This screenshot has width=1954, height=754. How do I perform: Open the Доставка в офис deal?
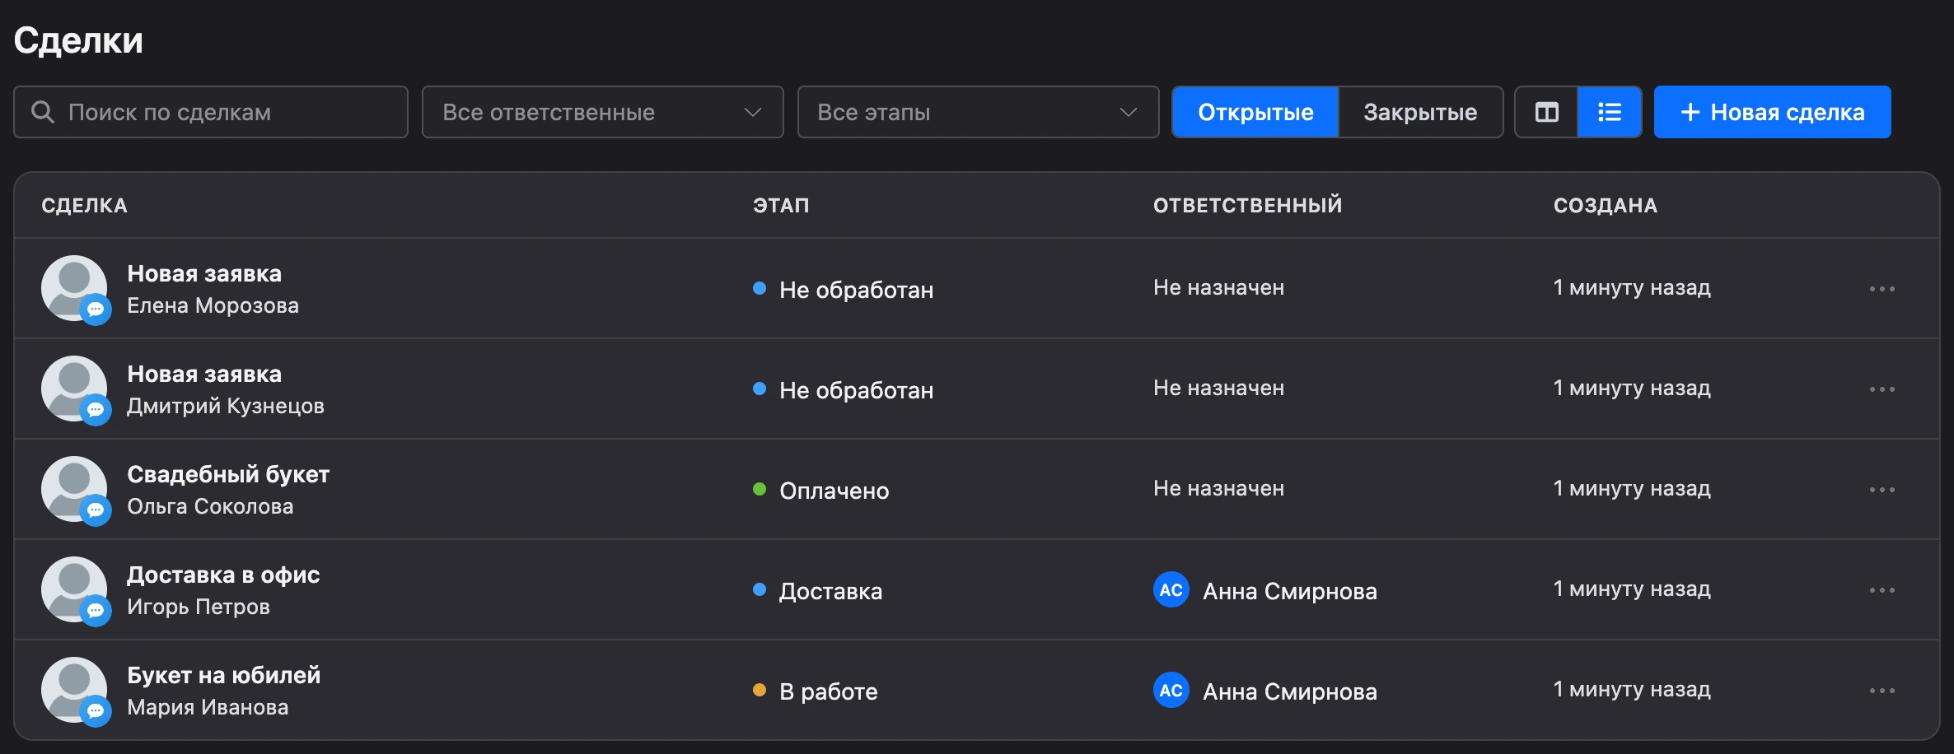(x=223, y=575)
